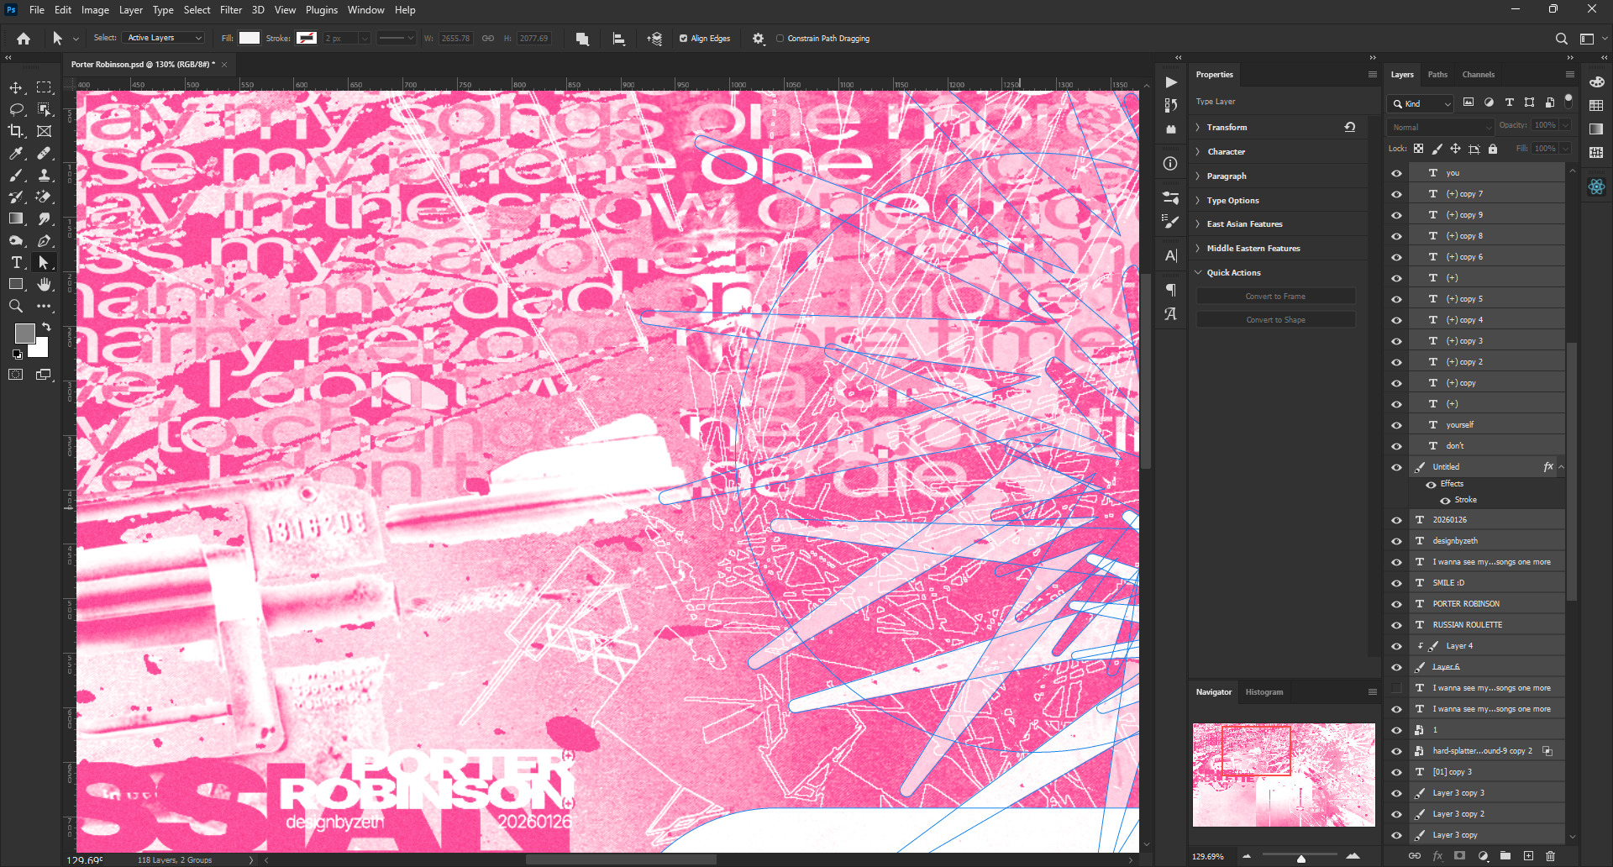The image size is (1613, 867).
Task: Activate the Zoom tool
Action: pos(16,307)
